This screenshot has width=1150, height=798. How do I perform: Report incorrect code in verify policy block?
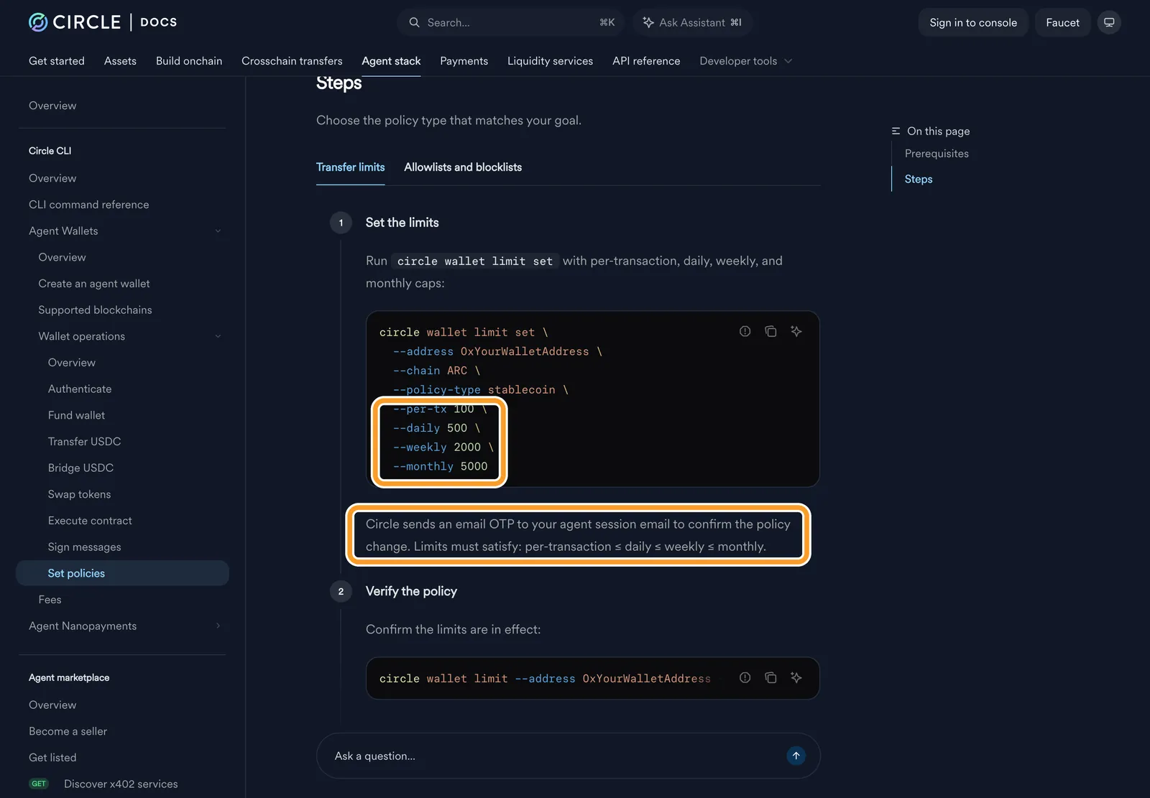pyautogui.click(x=745, y=677)
